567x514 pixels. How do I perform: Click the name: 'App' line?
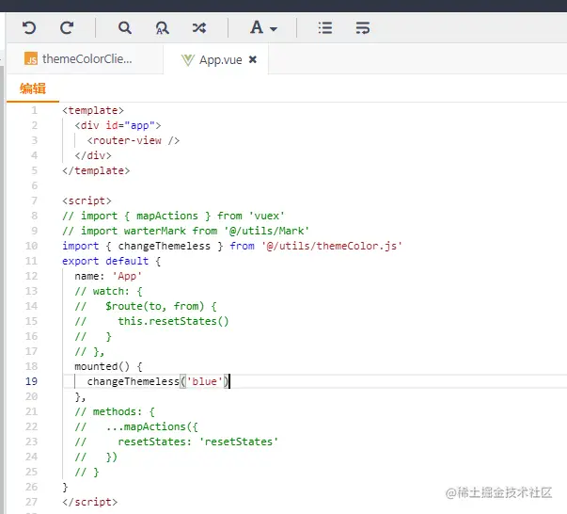(x=108, y=276)
